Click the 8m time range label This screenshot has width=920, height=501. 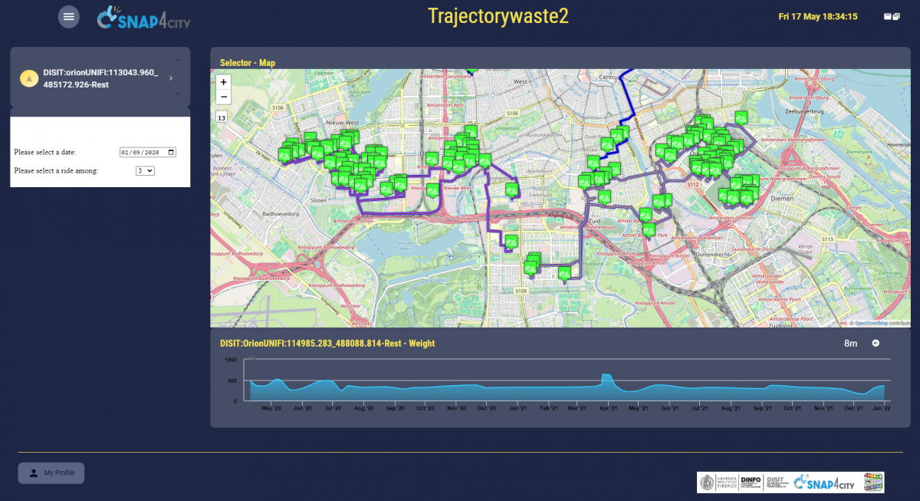coord(850,343)
